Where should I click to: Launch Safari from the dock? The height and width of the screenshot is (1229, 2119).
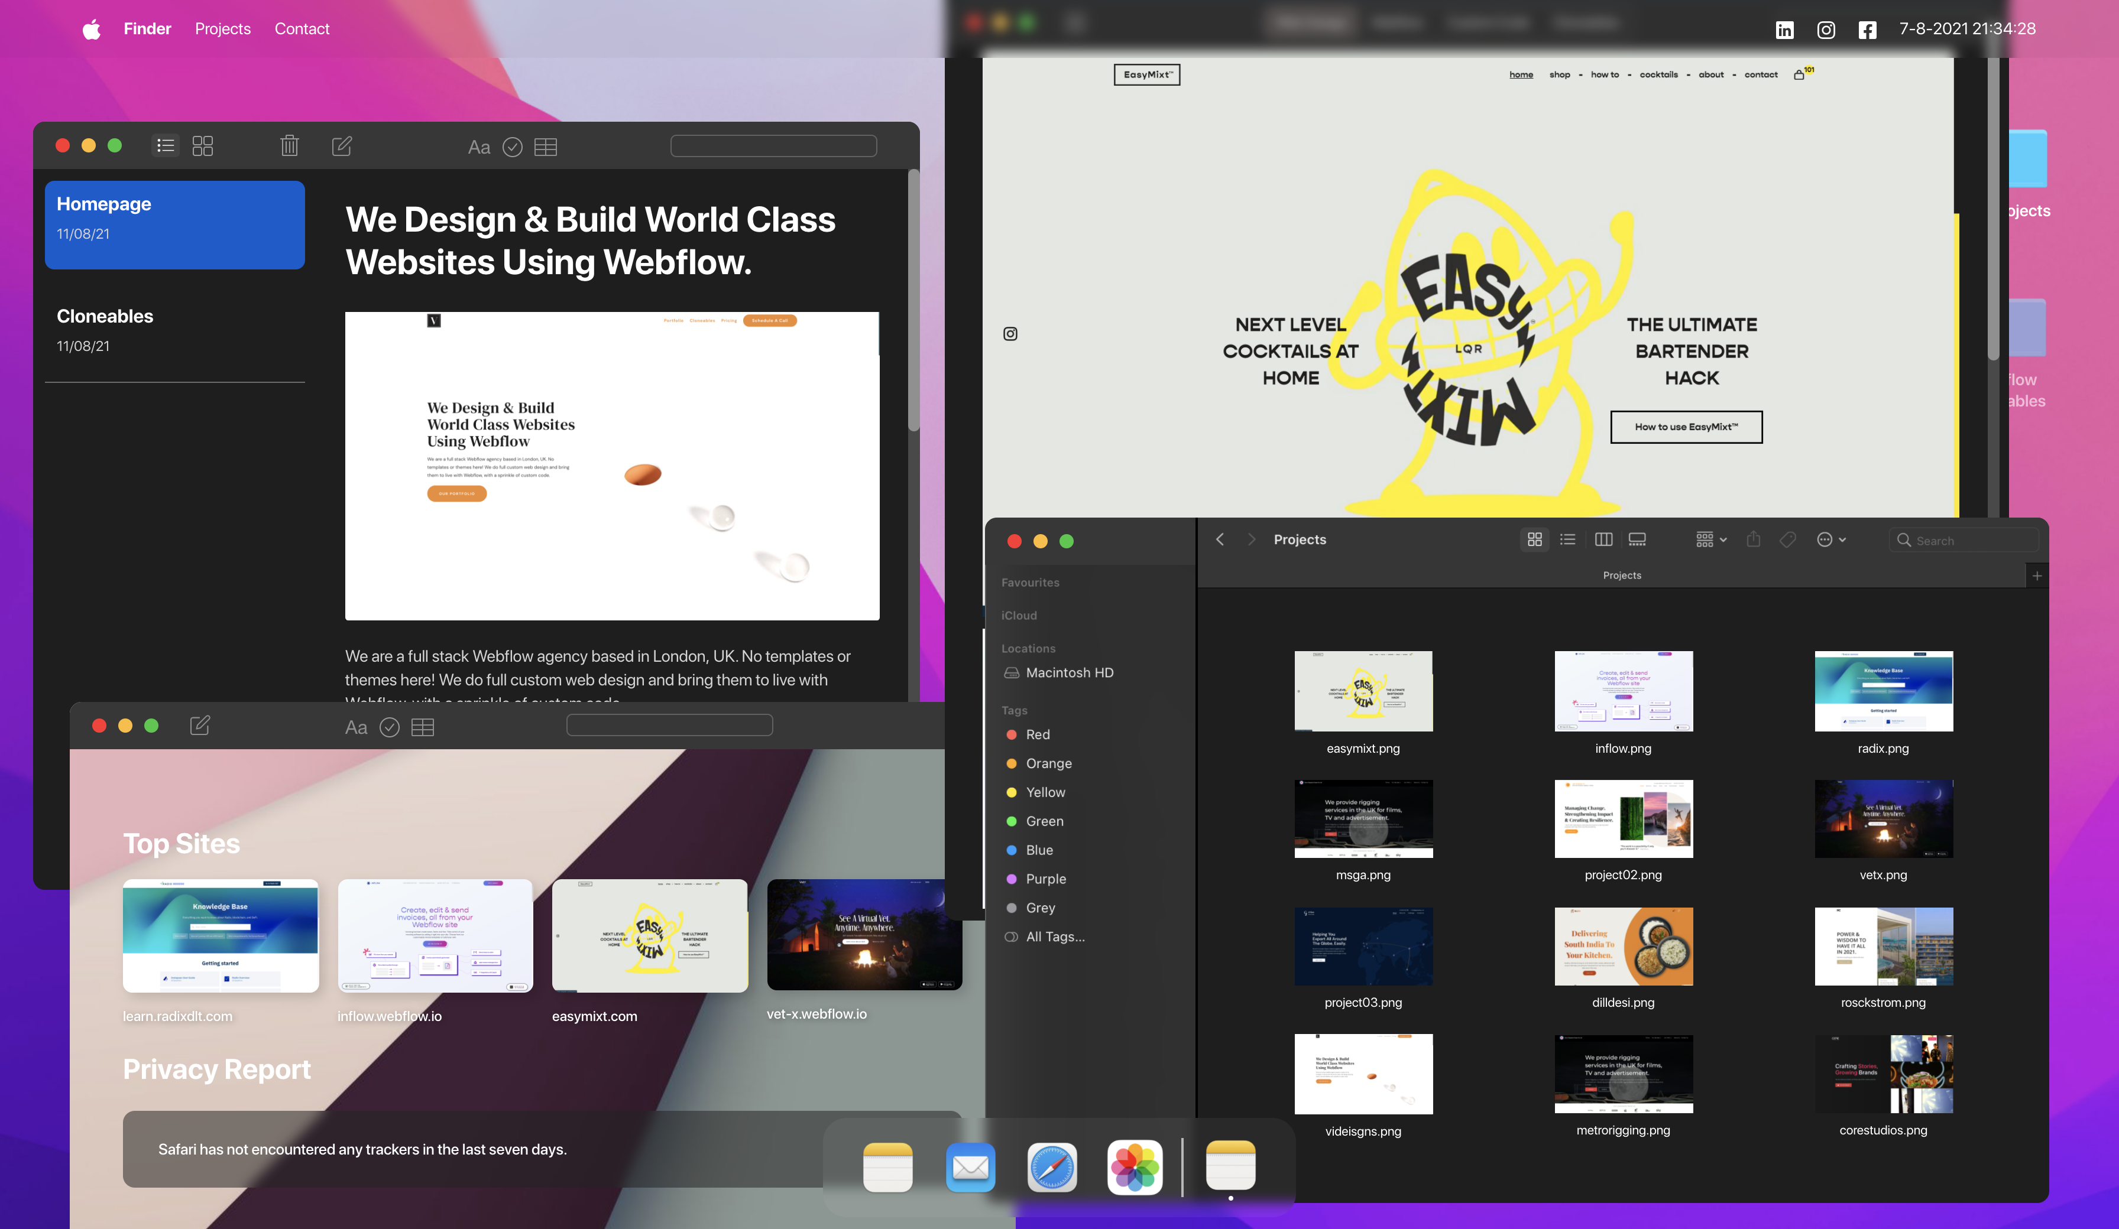pos(1052,1167)
